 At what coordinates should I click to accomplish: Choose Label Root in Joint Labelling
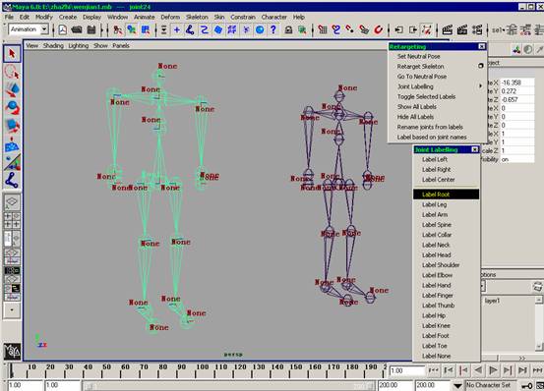point(447,195)
